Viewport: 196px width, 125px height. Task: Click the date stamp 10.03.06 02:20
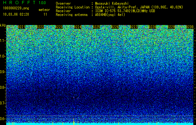(x=16, y=14)
